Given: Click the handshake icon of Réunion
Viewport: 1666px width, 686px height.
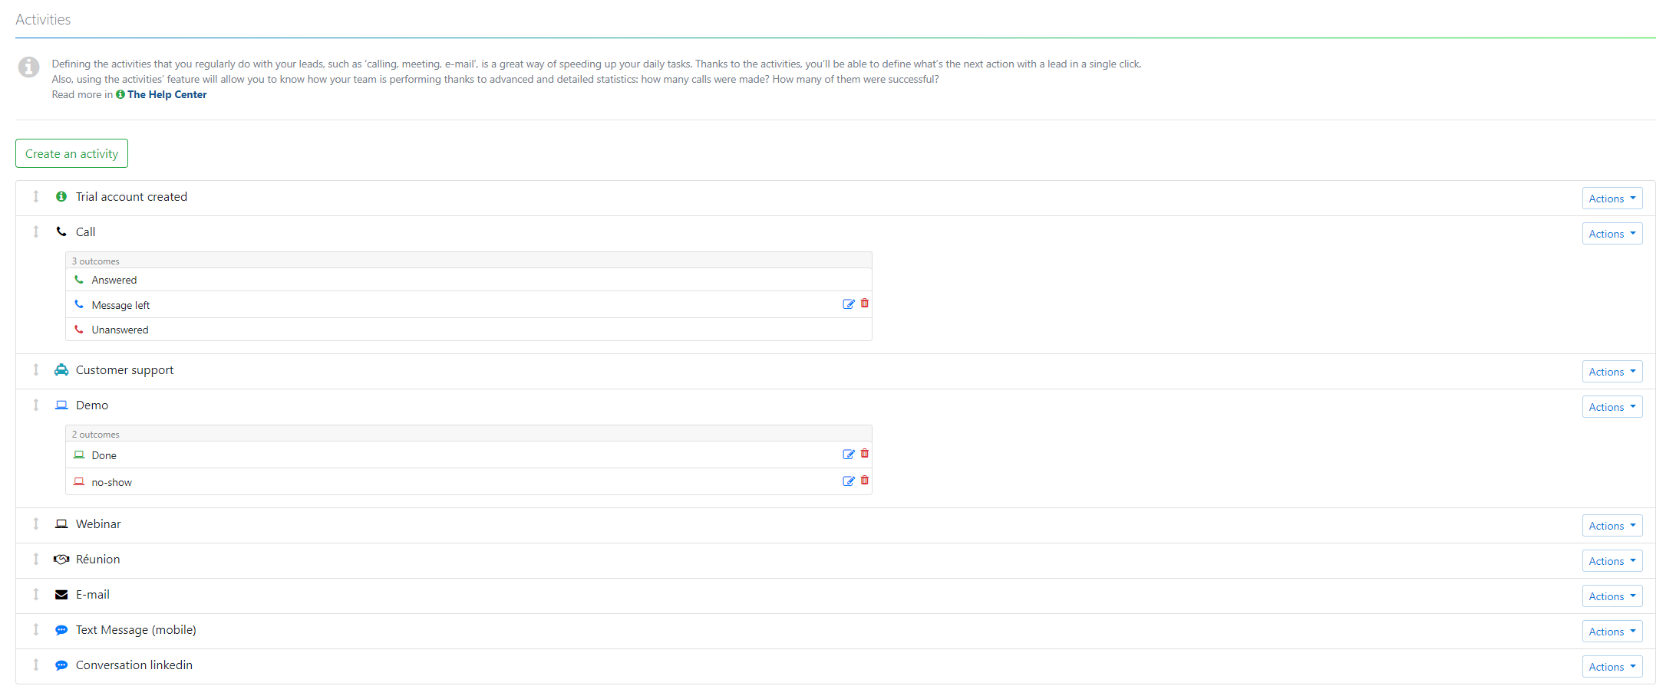Looking at the screenshot, I should pyautogui.click(x=61, y=559).
